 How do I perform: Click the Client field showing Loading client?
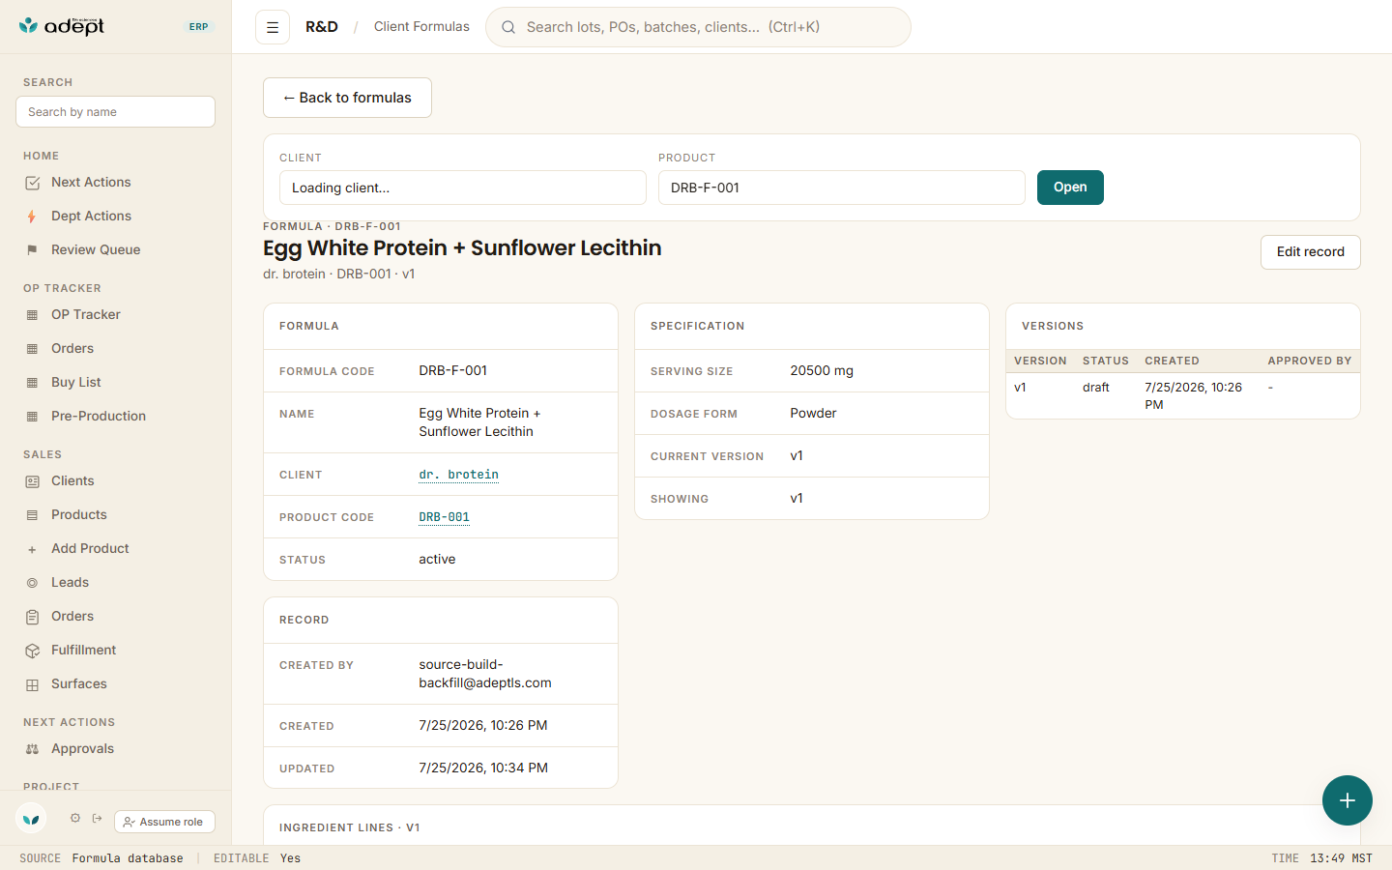463,188
